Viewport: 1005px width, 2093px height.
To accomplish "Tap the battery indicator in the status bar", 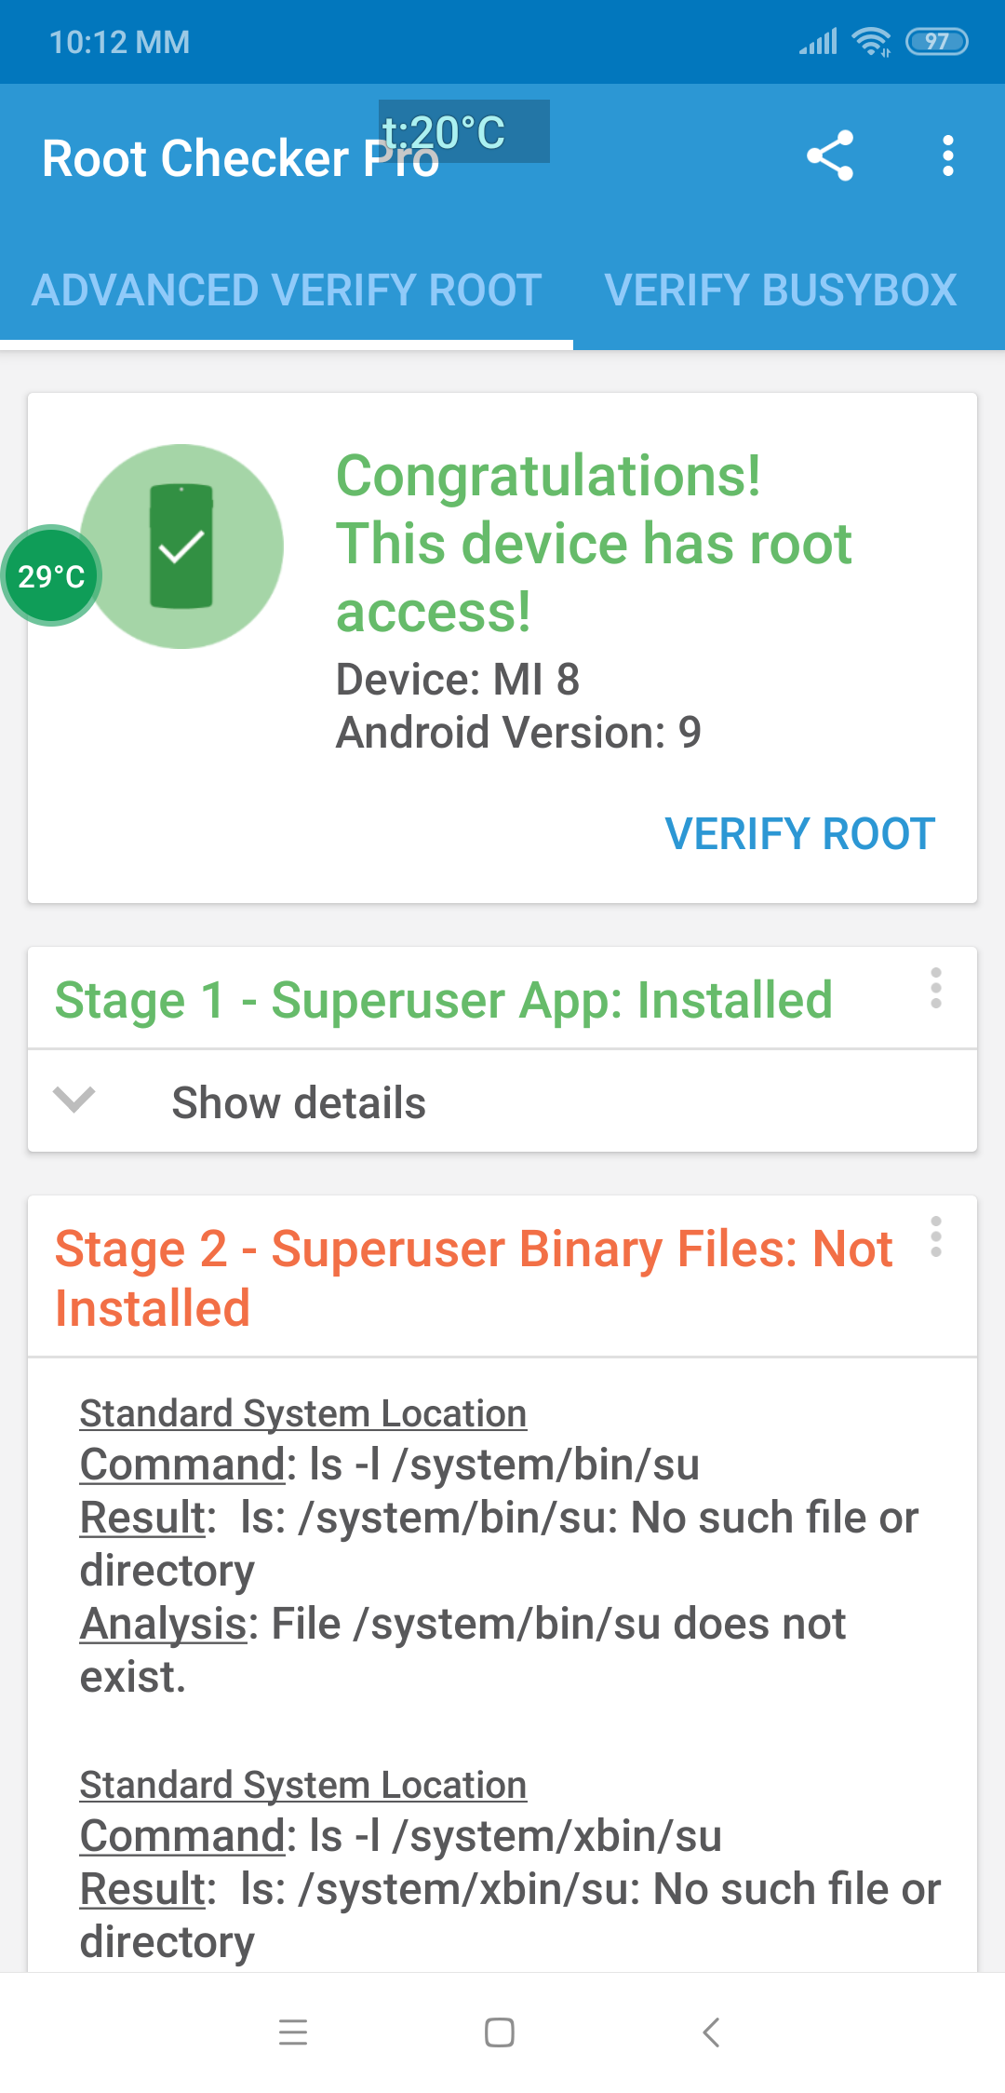I will [x=936, y=42].
